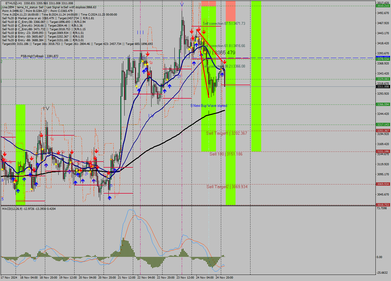The height and width of the screenshot is (281, 391).
Task: Click the '0 New Buy Wave started' text
Action: (x=209, y=105)
